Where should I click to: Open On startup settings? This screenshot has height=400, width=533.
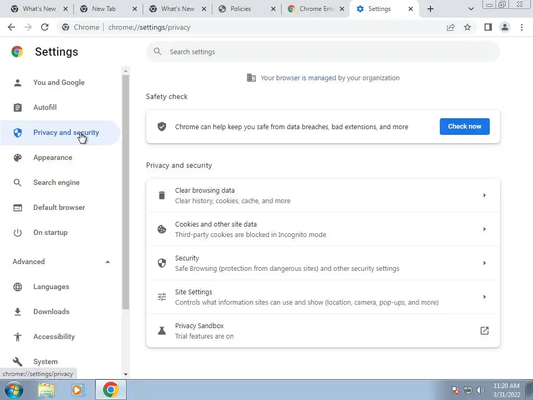60,233
